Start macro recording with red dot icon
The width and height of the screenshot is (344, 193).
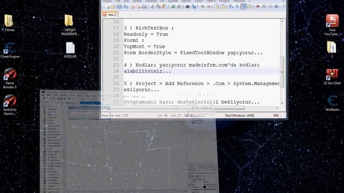click(258, 6)
